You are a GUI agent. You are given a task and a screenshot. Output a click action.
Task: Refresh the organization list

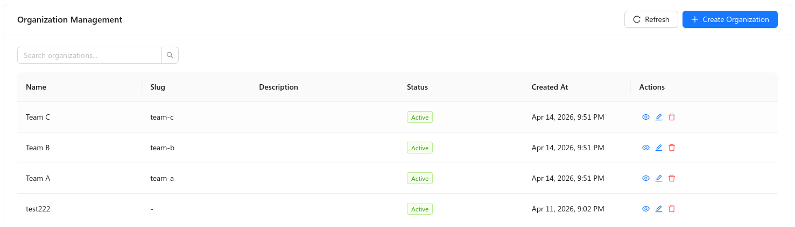click(x=651, y=19)
